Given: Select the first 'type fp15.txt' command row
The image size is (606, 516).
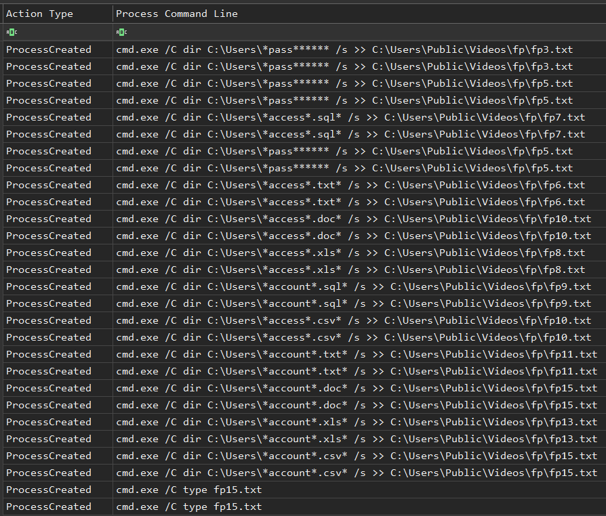Looking at the screenshot, I should click(x=188, y=490).
